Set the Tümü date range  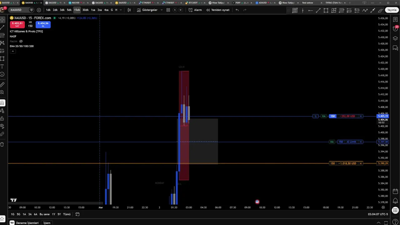[67, 214]
